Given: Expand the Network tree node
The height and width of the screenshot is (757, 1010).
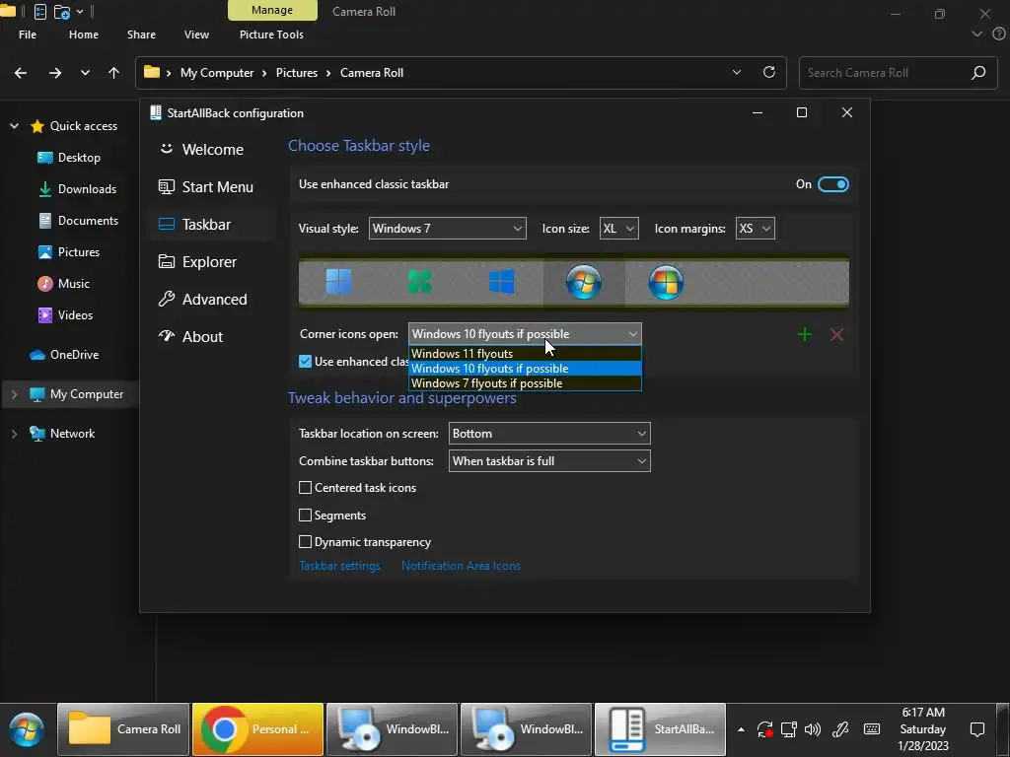Looking at the screenshot, I should coord(14,434).
